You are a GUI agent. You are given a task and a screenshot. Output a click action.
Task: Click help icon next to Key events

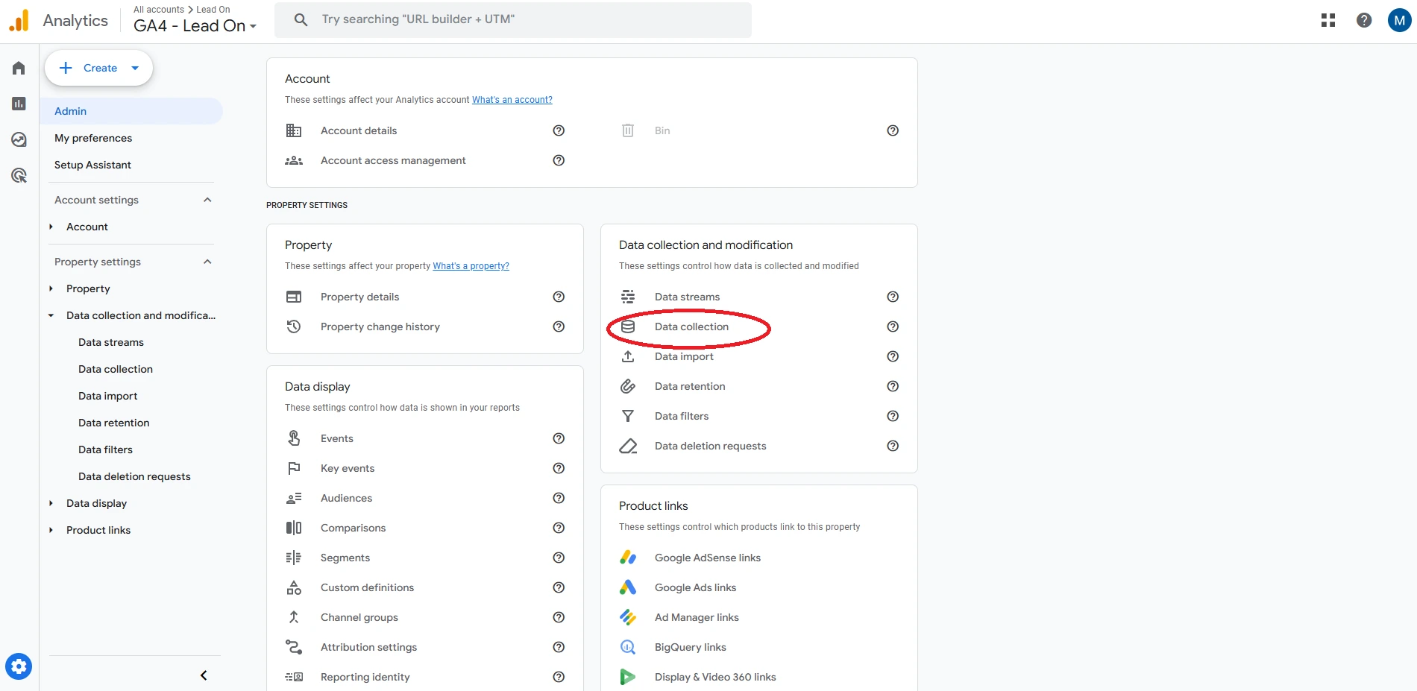point(559,468)
